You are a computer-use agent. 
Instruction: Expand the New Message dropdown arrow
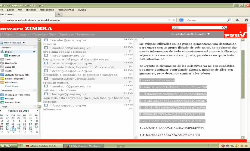click(x=24, y=43)
